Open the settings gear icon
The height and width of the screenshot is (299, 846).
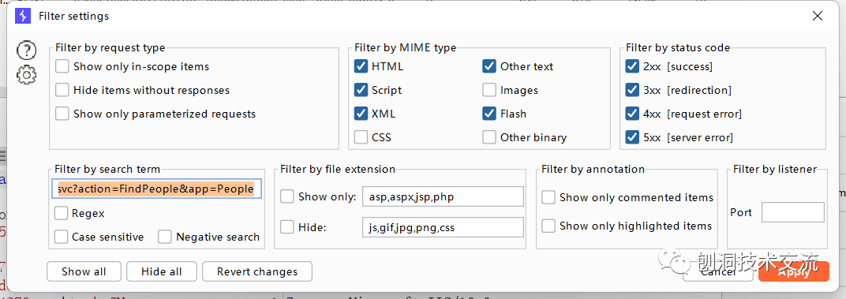tap(27, 74)
